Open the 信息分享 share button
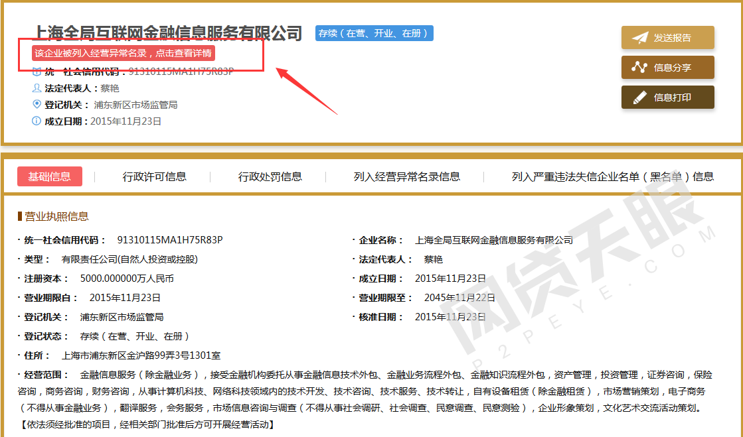 (x=668, y=67)
